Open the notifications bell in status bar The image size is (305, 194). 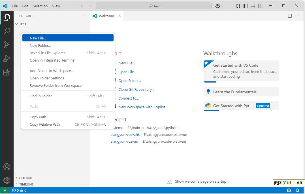(297, 190)
